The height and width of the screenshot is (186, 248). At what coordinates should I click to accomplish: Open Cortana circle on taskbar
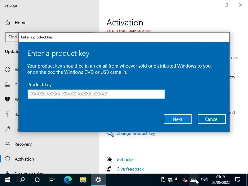point(37,180)
